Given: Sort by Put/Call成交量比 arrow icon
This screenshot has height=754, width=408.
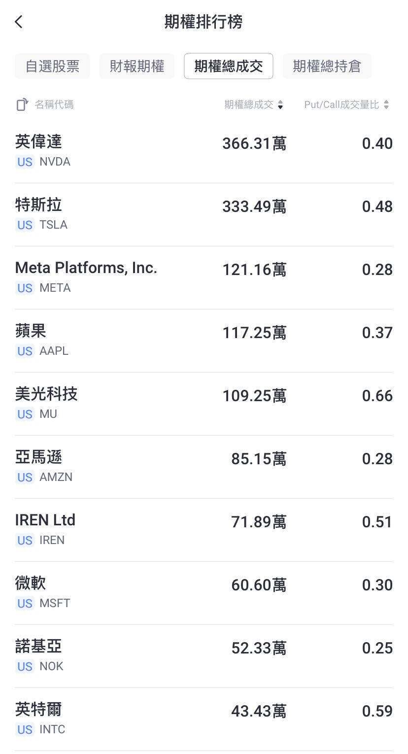Looking at the screenshot, I should coord(386,104).
